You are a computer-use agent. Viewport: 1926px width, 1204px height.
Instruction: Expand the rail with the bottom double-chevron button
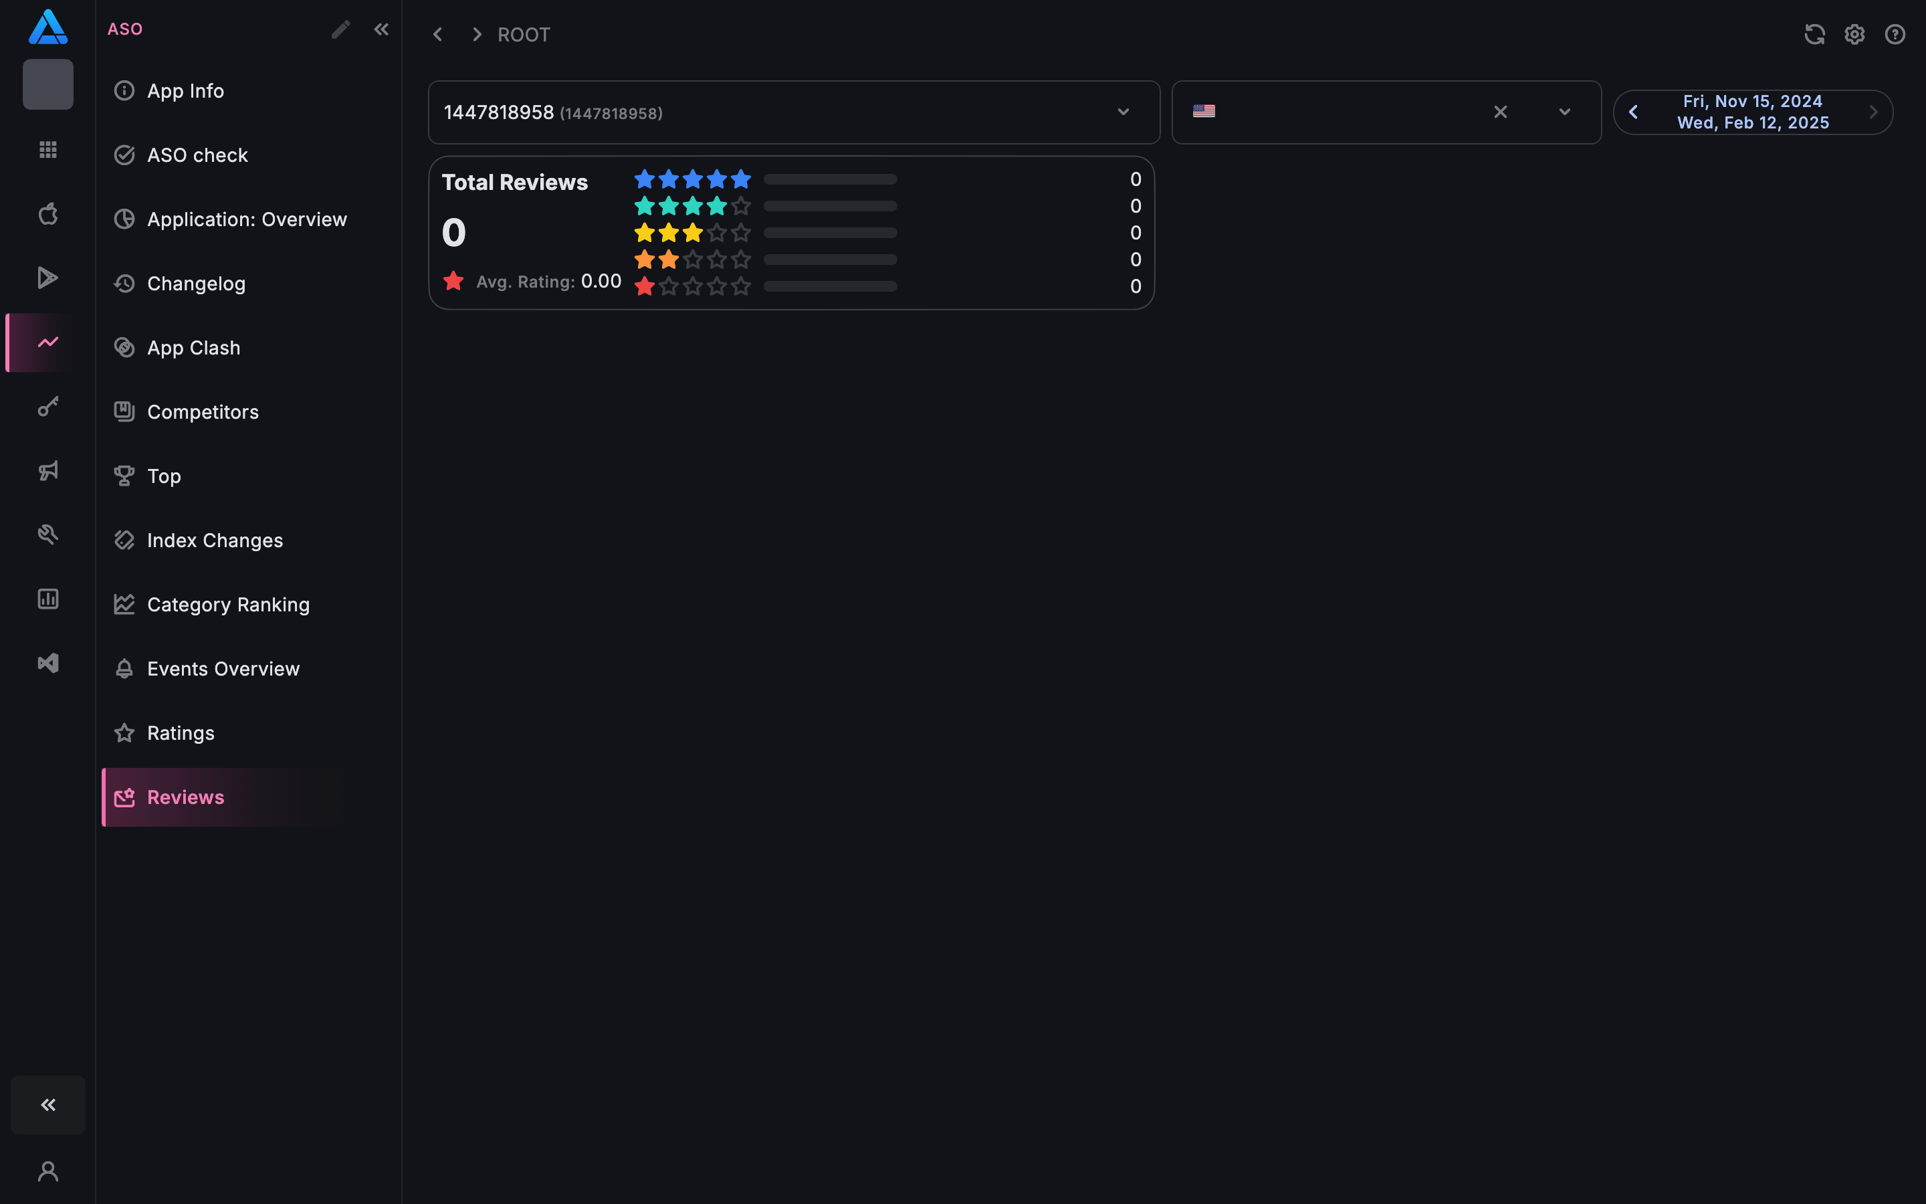(x=47, y=1104)
